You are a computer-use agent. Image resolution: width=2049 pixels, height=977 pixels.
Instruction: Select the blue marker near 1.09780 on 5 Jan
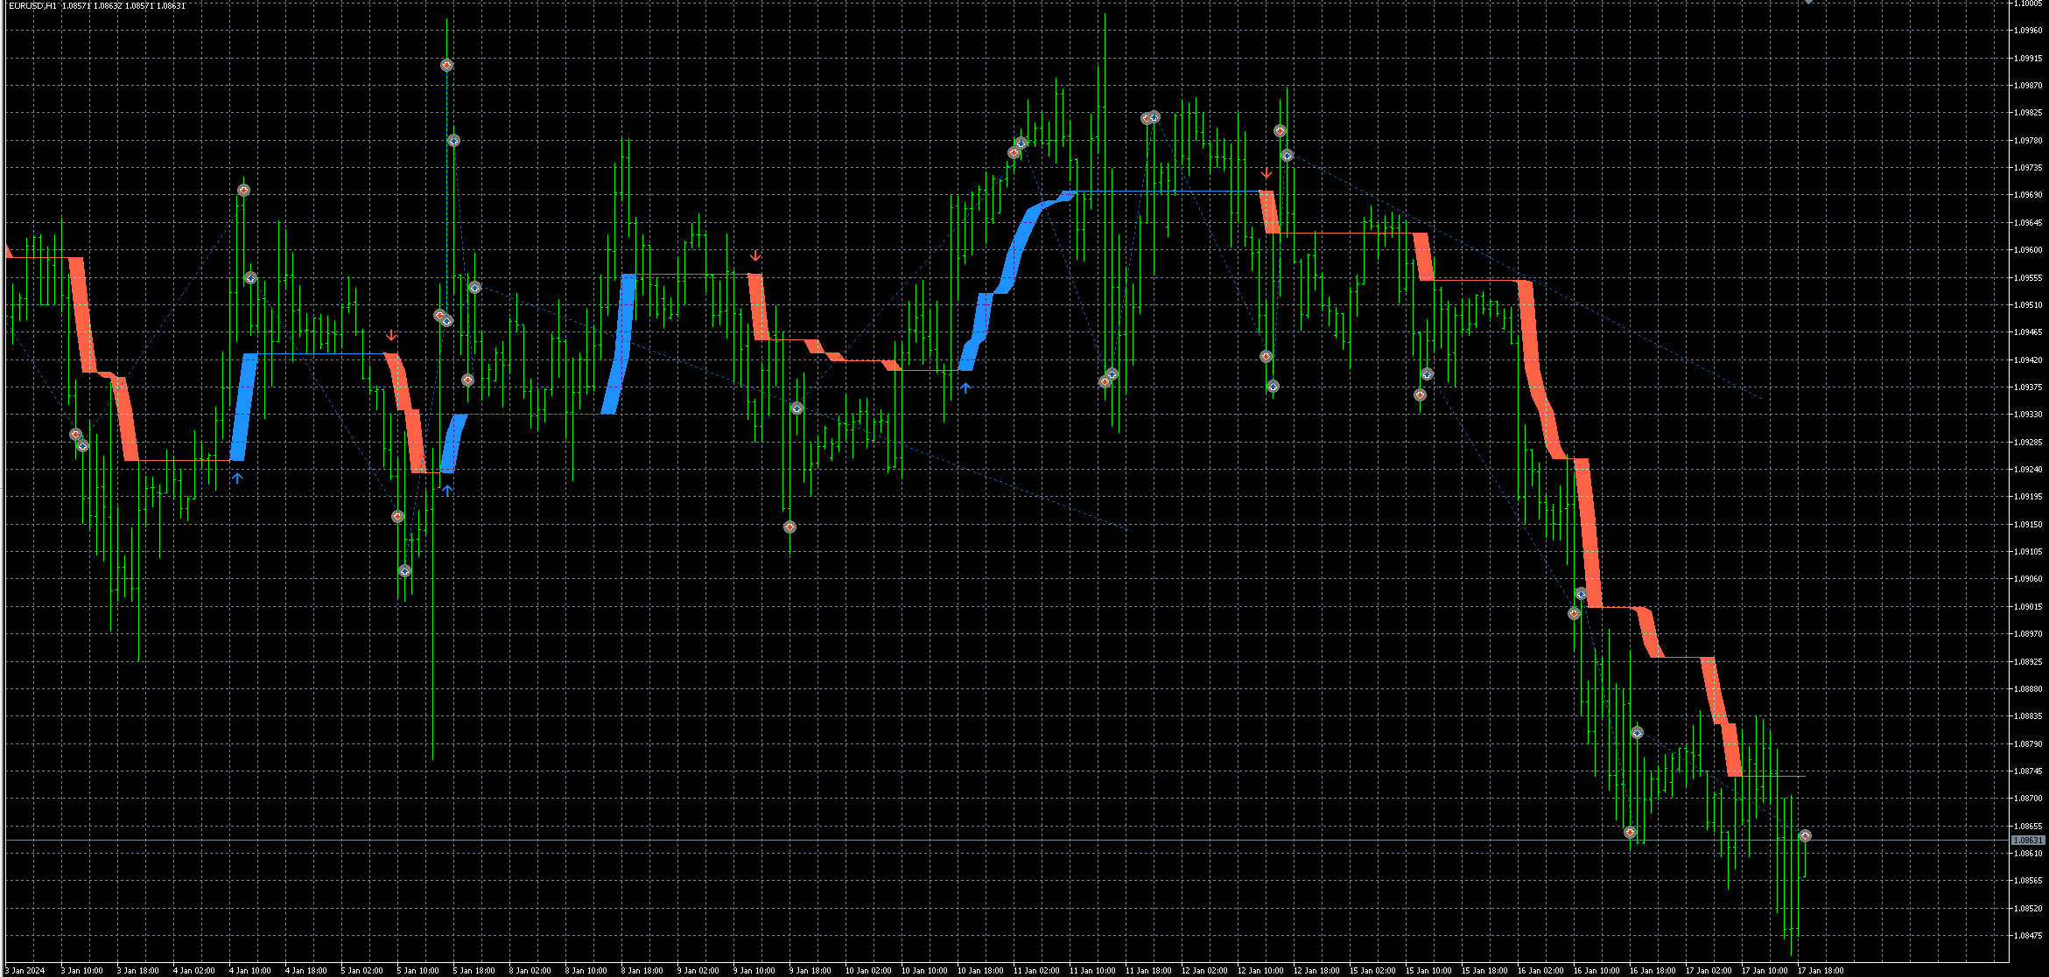click(453, 141)
